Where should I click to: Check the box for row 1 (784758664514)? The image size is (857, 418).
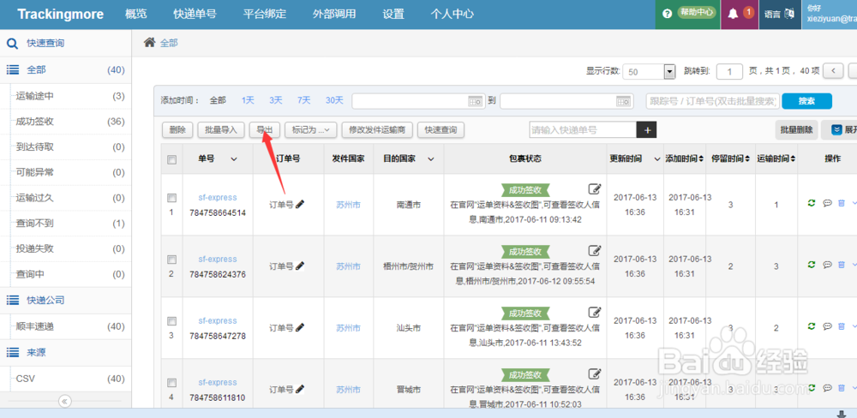pyautogui.click(x=171, y=198)
